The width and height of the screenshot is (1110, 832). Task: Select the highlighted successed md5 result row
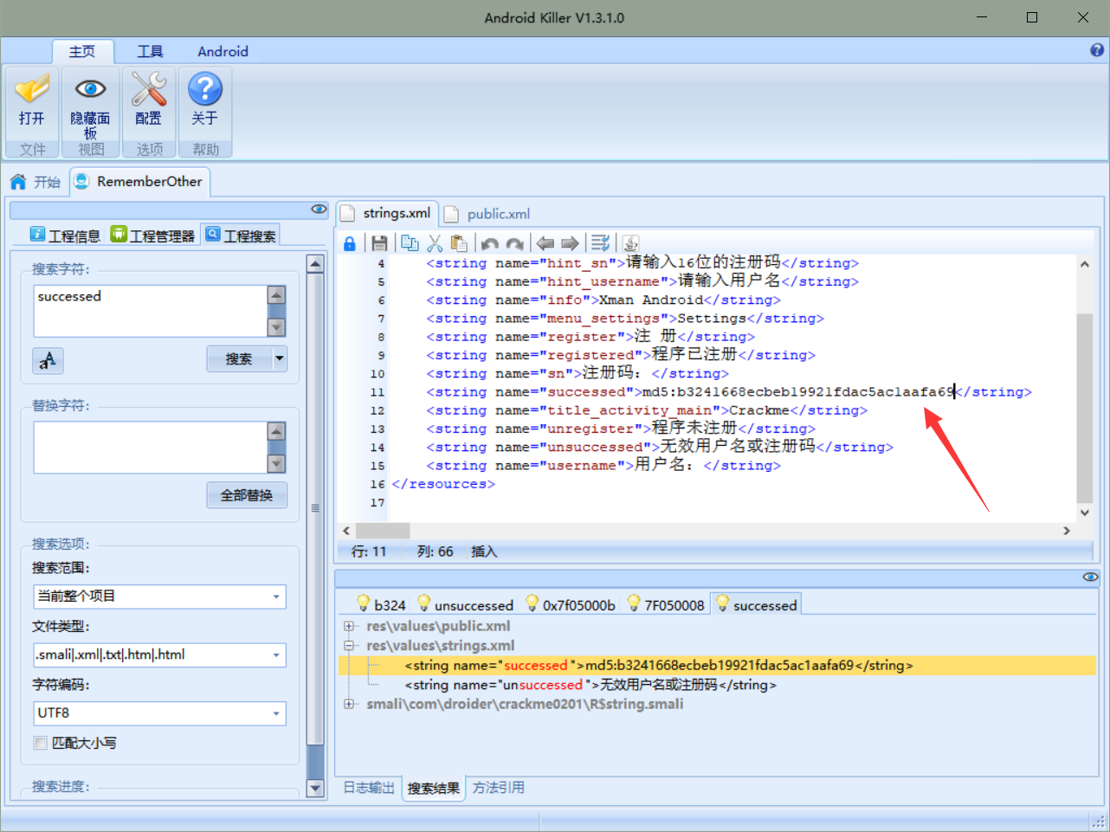click(x=718, y=665)
